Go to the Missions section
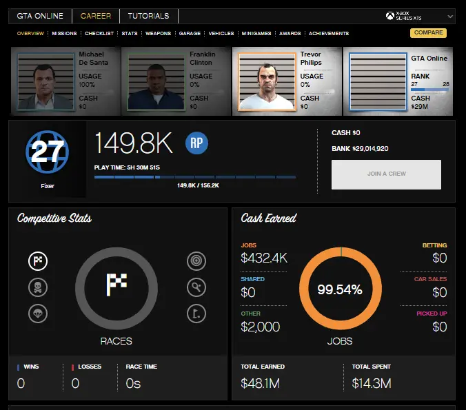466x410 pixels. [64, 33]
